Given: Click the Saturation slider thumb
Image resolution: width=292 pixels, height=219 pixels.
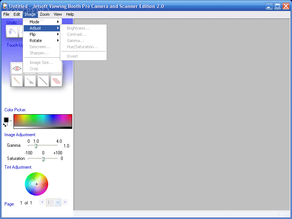Looking at the screenshot, I should [x=43, y=159].
